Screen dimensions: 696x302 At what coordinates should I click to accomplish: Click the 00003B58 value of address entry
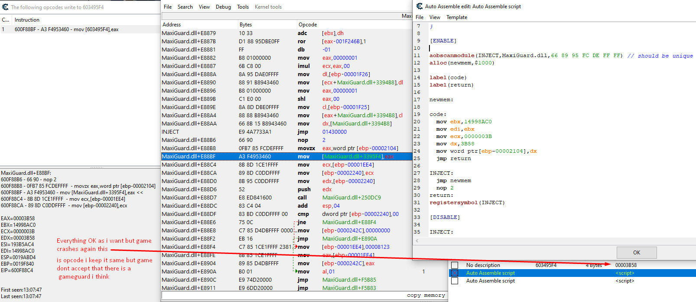626,265
